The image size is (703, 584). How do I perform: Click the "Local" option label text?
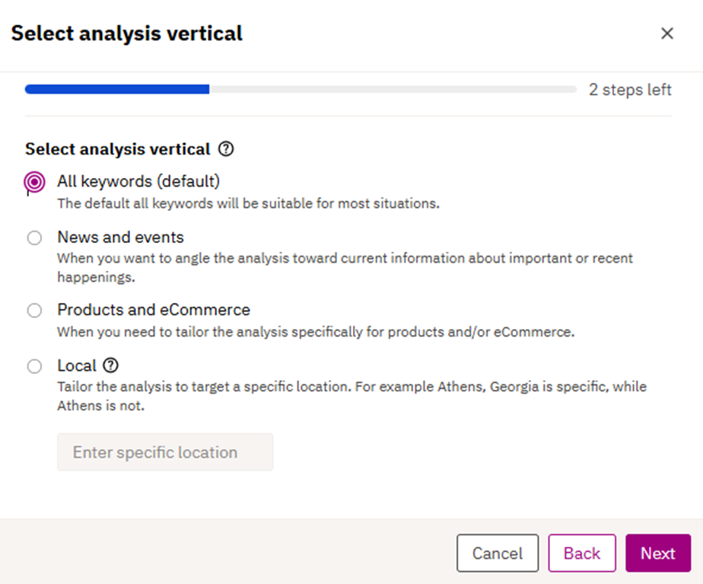coord(77,365)
